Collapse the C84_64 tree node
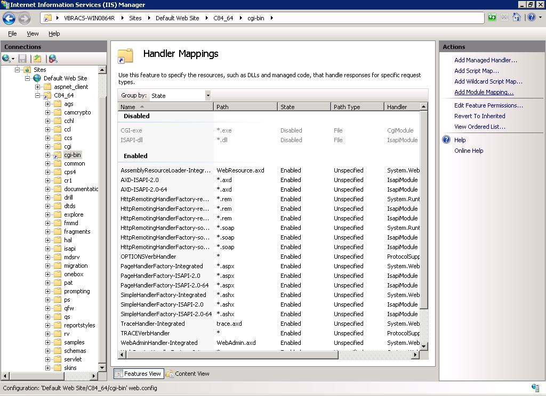 (x=38, y=96)
